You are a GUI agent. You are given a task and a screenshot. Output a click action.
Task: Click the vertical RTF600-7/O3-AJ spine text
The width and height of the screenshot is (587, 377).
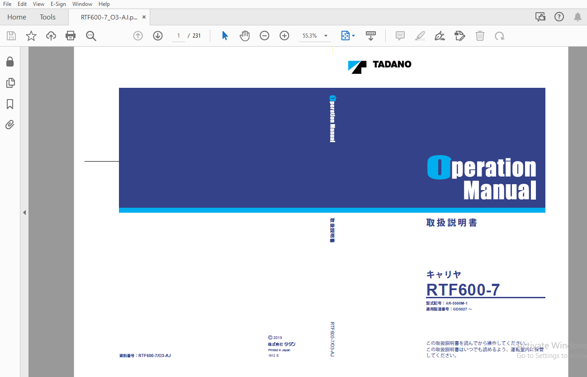332,339
